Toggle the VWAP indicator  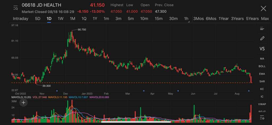tap(262, 104)
